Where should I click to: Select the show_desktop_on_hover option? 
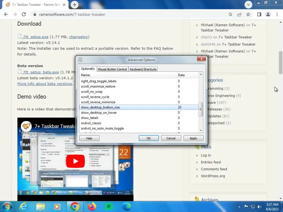(x=139, y=113)
